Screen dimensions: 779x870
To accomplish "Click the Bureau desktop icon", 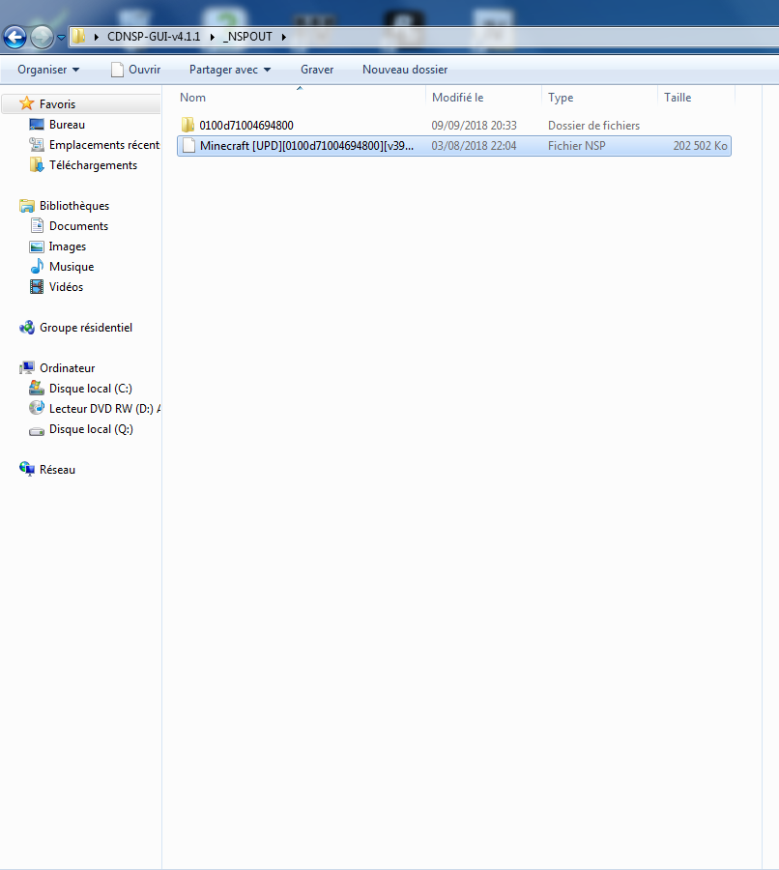I will pos(37,125).
